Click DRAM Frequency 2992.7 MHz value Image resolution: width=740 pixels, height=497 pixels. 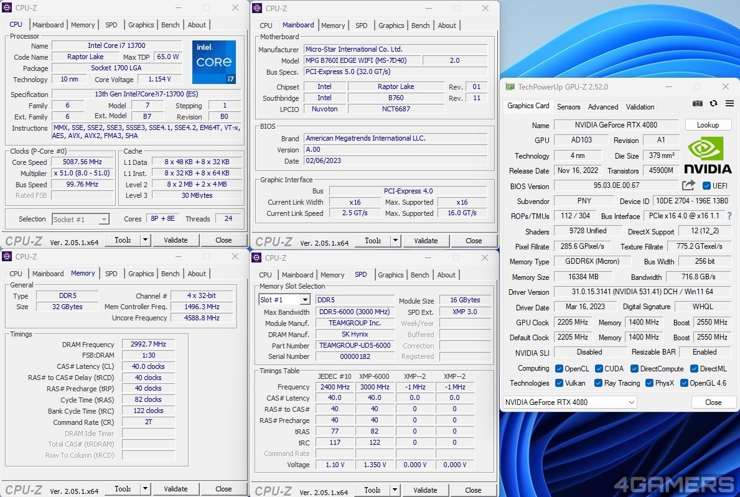click(148, 344)
